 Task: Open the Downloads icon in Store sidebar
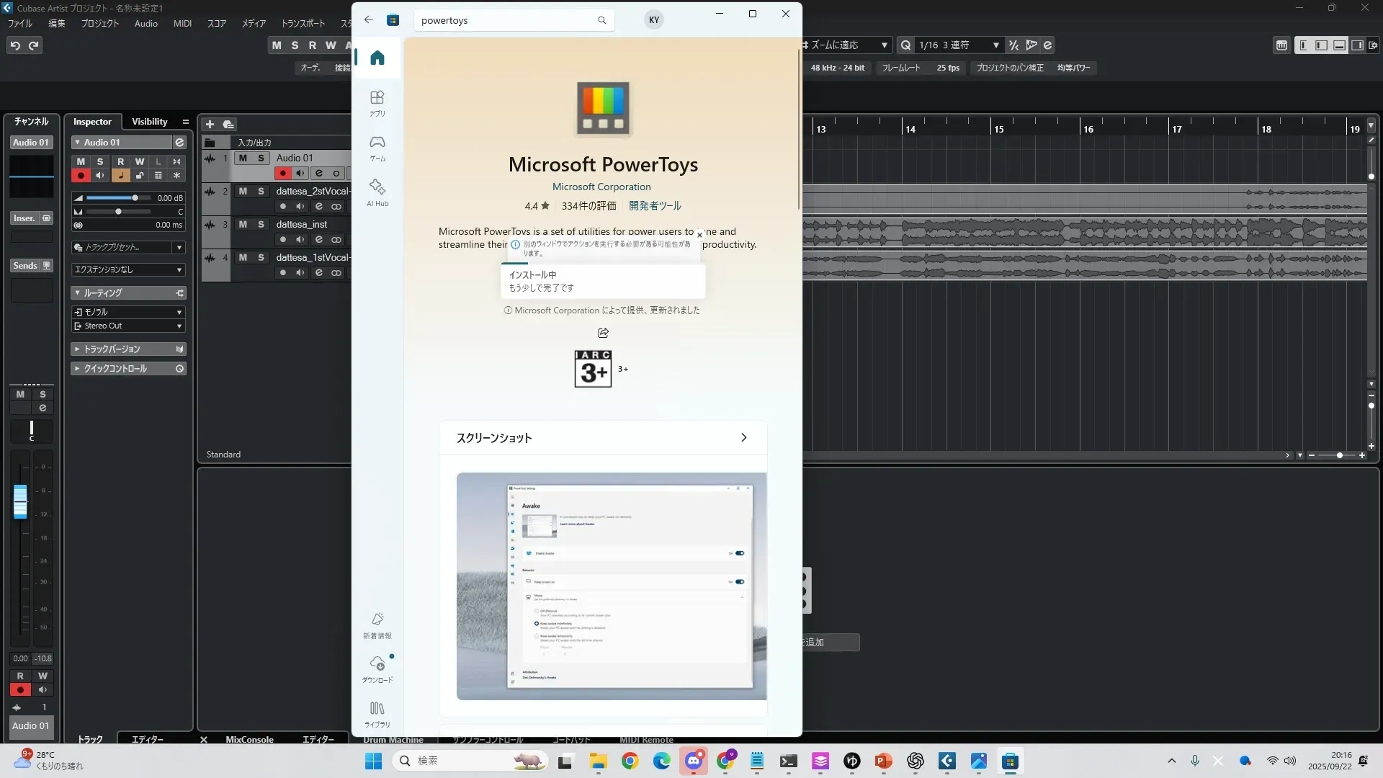pos(377,668)
